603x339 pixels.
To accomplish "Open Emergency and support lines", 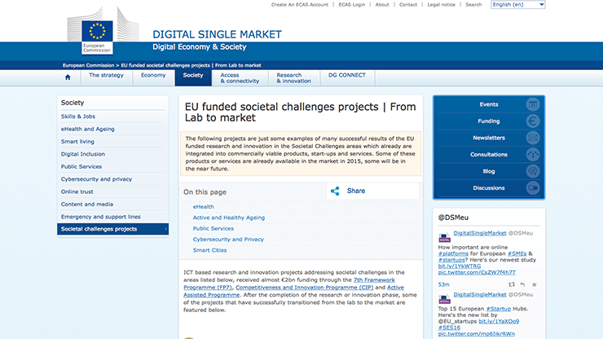I will click(x=101, y=217).
